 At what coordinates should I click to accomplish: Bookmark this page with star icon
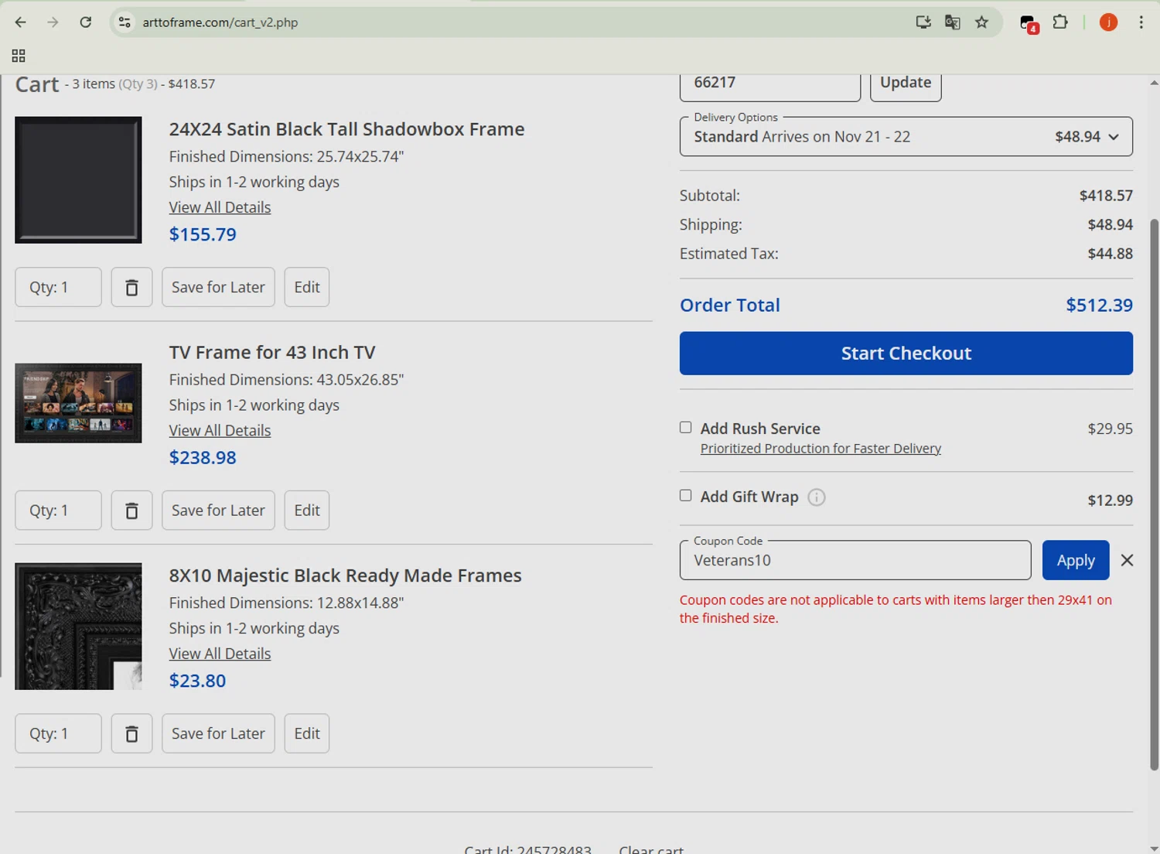(981, 22)
